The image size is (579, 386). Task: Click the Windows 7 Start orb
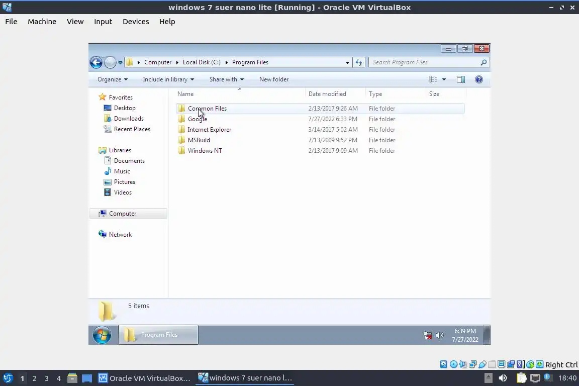pyautogui.click(x=102, y=335)
